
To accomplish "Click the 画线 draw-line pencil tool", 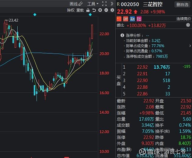I will point(76,4).
